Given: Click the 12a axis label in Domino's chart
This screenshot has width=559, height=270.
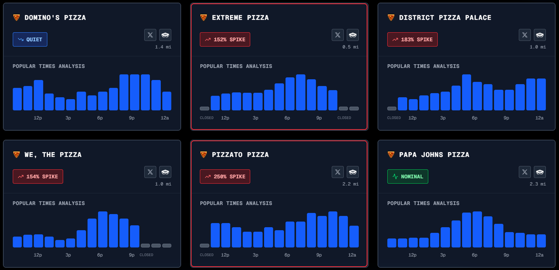Looking at the screenshot, I should [x=165, y=118].
